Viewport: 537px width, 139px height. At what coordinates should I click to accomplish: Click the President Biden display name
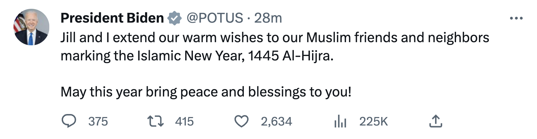[112, 18]
